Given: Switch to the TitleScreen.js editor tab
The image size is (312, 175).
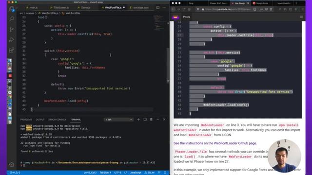Looking at the screenshot, I should (59, 8).
